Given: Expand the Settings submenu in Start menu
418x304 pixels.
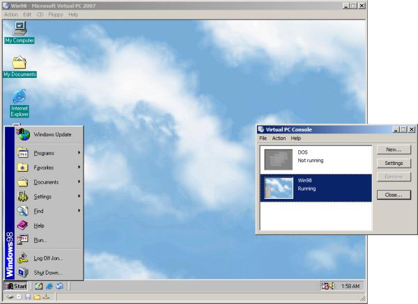Looking at the screenshot, I should [x=49, y=196].
